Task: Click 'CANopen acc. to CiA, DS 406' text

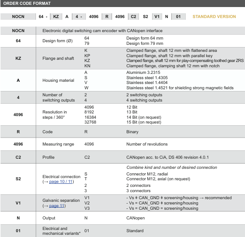Action: pyautogui.click(x=167, y=157)
